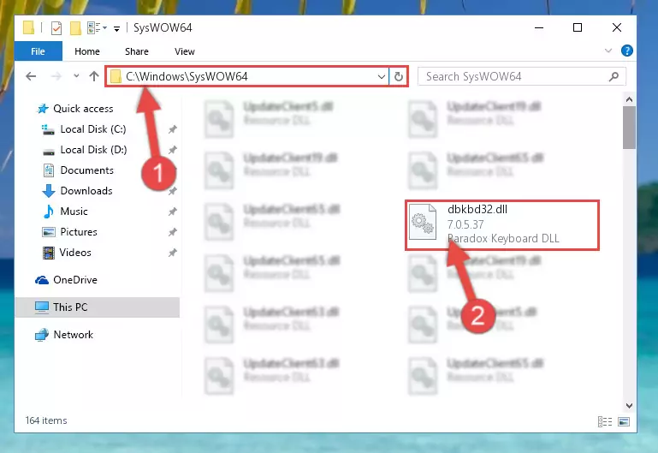658x453 pixels.
Task: Refresh the SysWOW64 folder view
Action: (x=398, y=76)
